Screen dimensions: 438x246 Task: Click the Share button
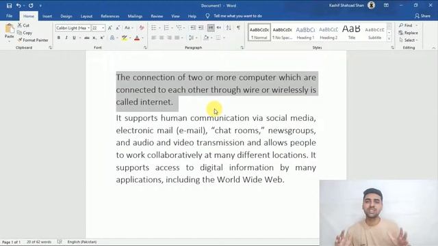point(423,16)
